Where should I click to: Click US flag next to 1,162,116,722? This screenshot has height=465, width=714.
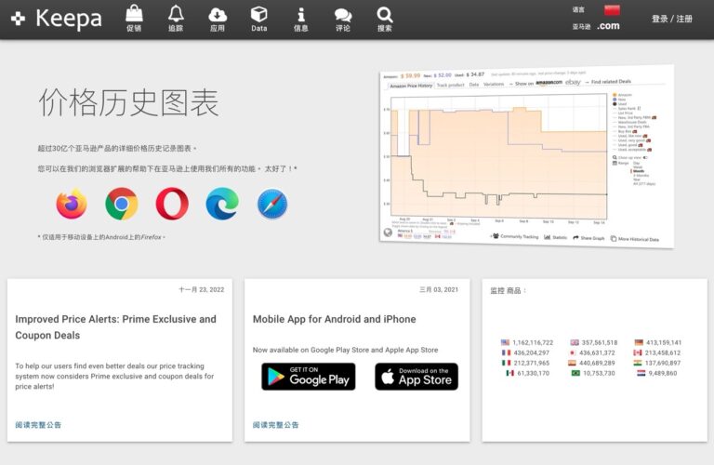(x=505, y=342)
